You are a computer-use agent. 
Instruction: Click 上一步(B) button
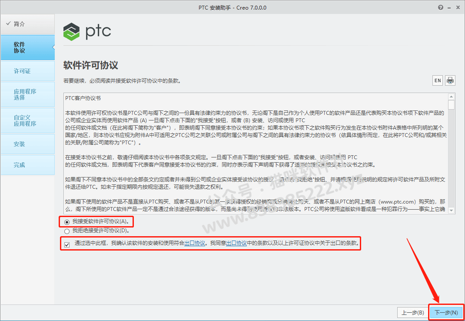(413, 312)
